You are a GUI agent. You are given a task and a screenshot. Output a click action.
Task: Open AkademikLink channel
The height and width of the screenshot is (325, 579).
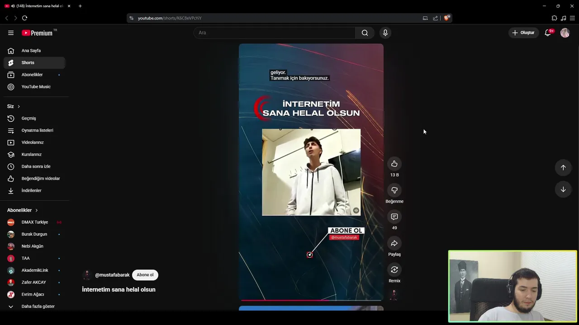pyautogui.click(x=34, y=270)
